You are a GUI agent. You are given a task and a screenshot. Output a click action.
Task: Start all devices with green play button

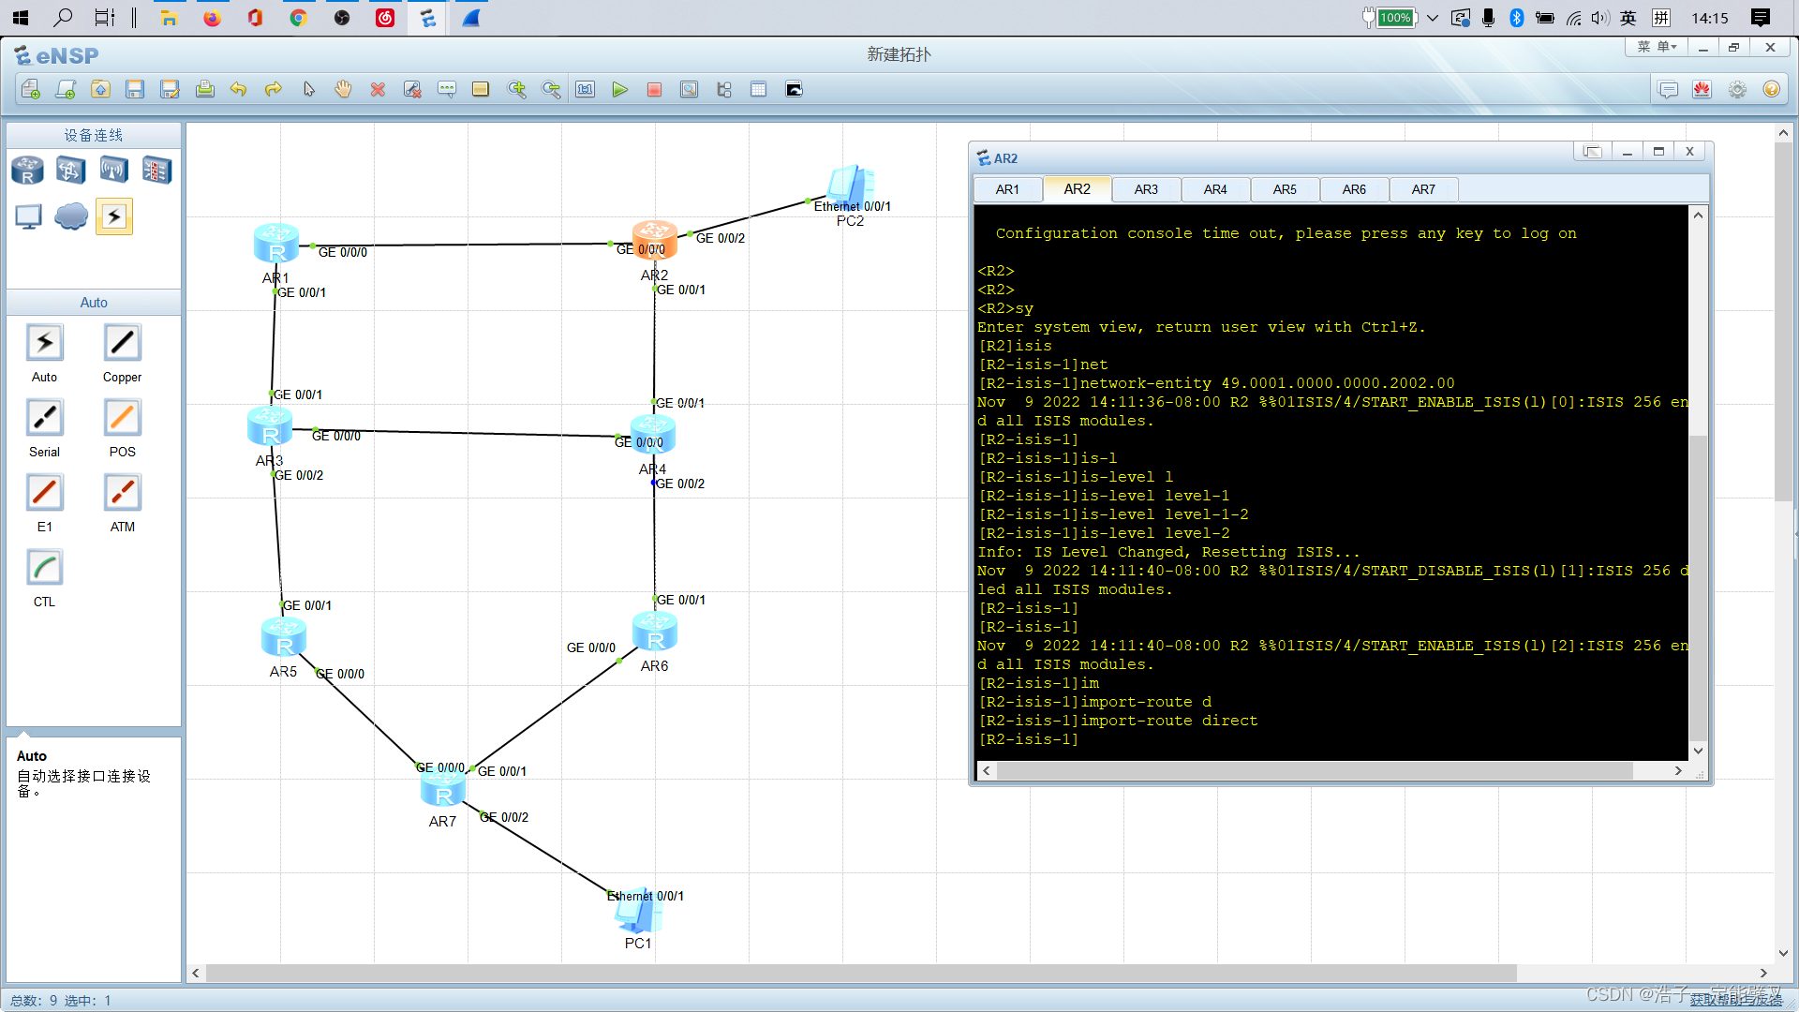pyautogui.click(x=619, y=89)
